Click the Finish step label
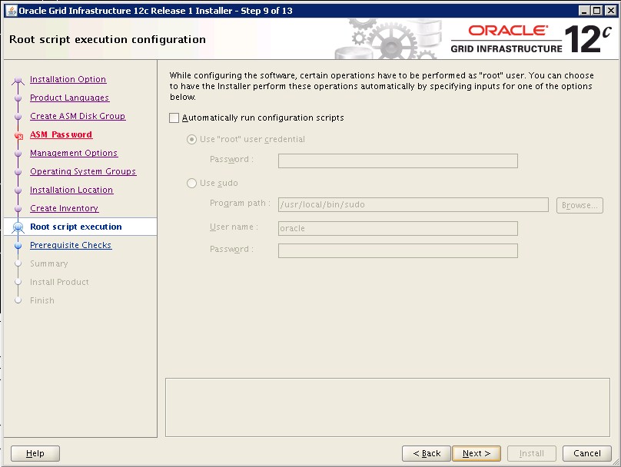The height and width of the screenshot is (467, 621). (42, 300)
